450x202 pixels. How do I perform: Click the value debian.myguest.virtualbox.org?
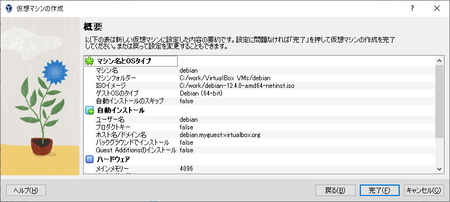[x=220, y=135]
